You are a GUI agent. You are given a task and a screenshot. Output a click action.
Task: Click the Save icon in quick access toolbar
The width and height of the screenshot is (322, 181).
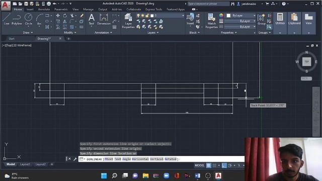coord(26,4)
